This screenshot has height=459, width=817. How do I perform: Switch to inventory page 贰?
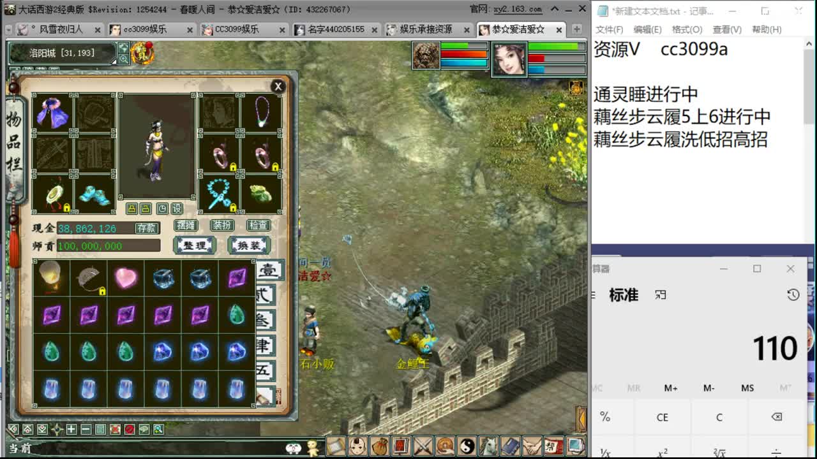point(265,295)
